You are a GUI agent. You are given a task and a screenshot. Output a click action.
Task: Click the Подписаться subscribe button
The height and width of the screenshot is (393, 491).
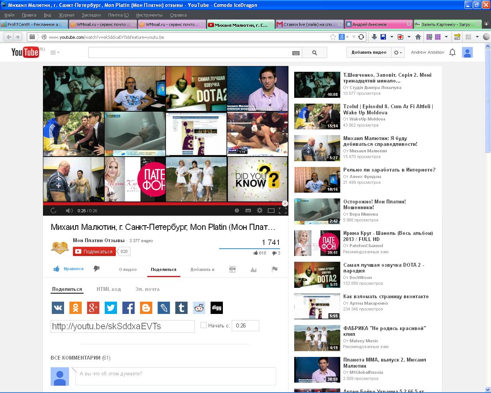click(94, 251)
